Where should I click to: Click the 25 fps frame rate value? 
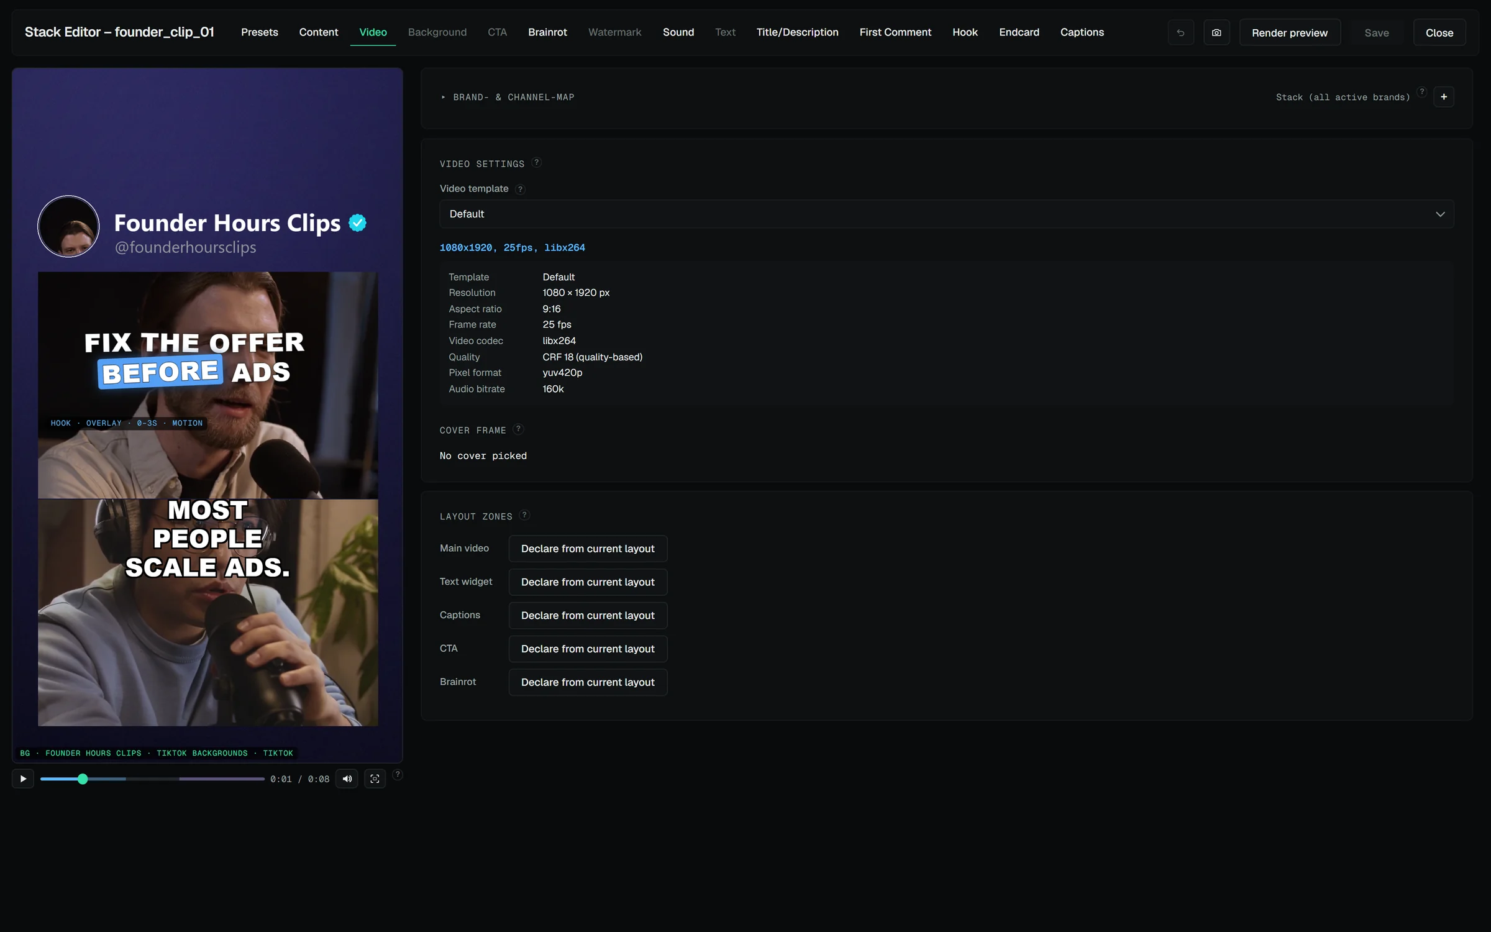557,324
